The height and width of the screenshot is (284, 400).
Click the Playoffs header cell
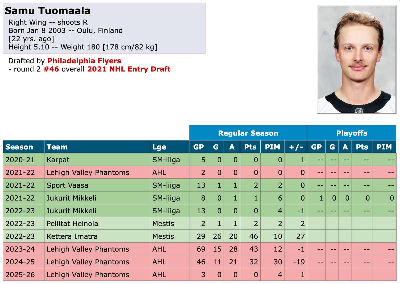352,133
